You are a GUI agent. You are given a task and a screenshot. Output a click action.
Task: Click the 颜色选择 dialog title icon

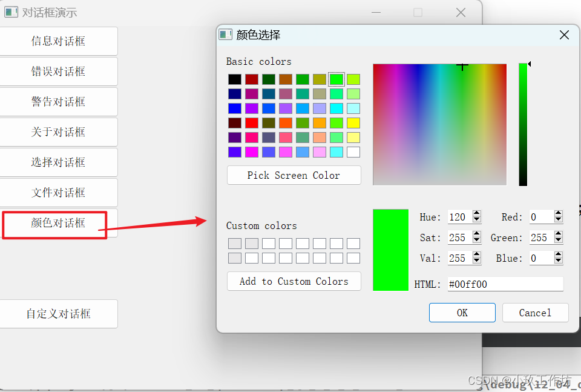click(225, 35)
